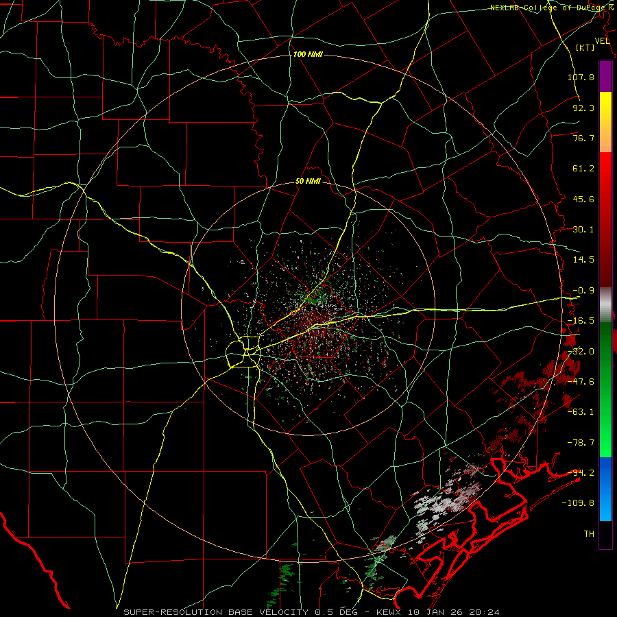Select the 45.6 velocity scale value
Viewport: 617px width, 617px height.
tap(583, 199)
